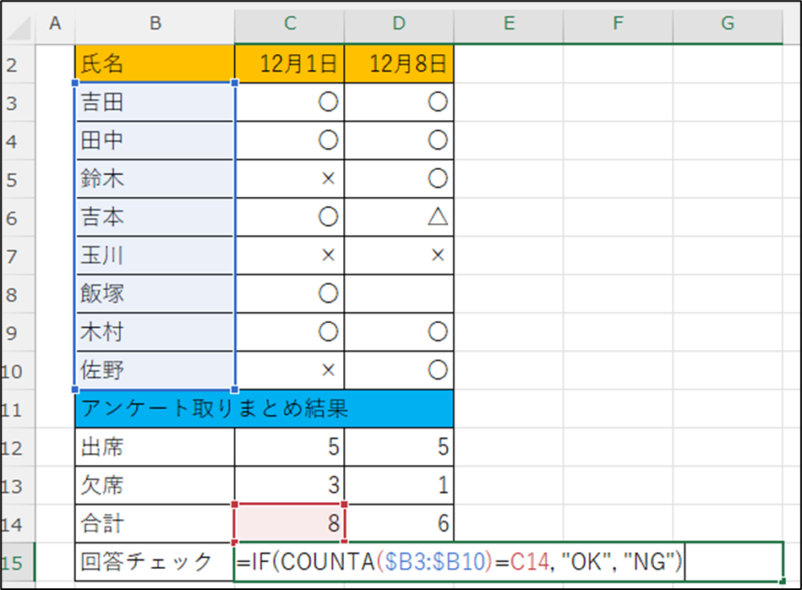The width and height of the screenshot is (802, 590).
Task: Select row 11 header
Action: pyautogui.click(x=18, y=409)
